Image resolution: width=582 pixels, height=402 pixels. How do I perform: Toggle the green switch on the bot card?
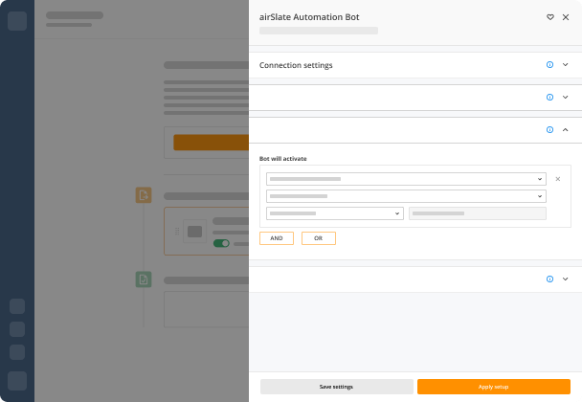[x=221, y=243]
